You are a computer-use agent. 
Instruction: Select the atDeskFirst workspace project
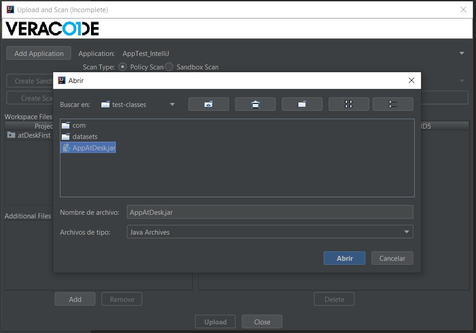coord(29,135)
